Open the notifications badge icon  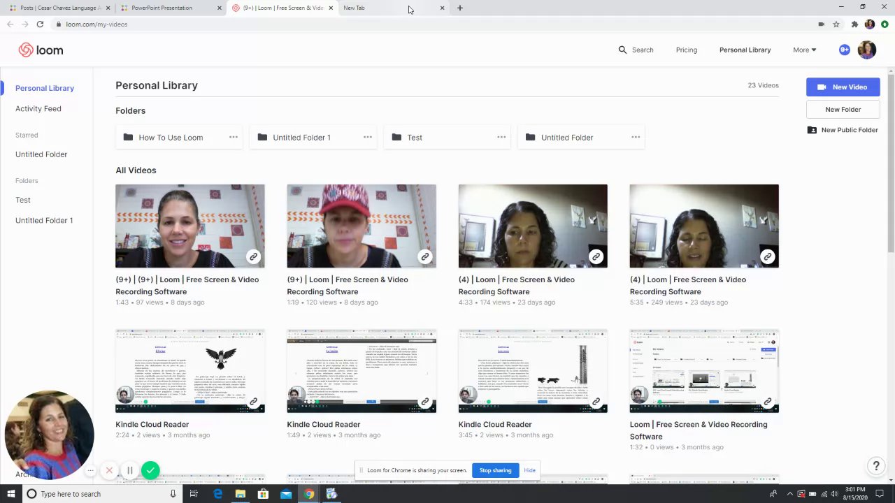coord(845,50)
